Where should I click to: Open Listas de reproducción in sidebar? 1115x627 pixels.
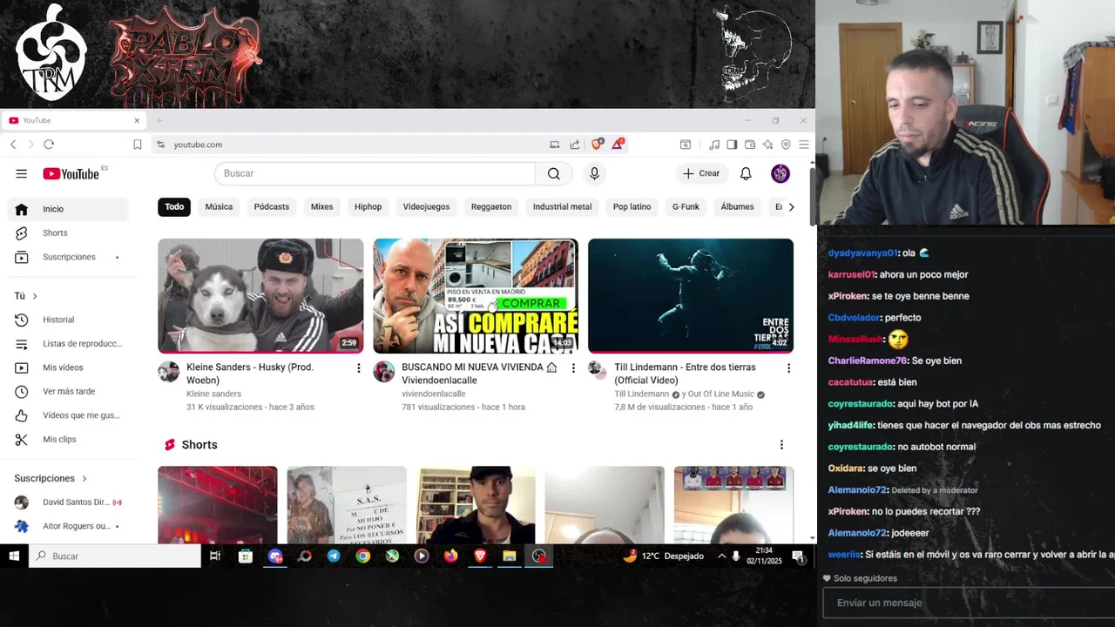coord(68,344)
